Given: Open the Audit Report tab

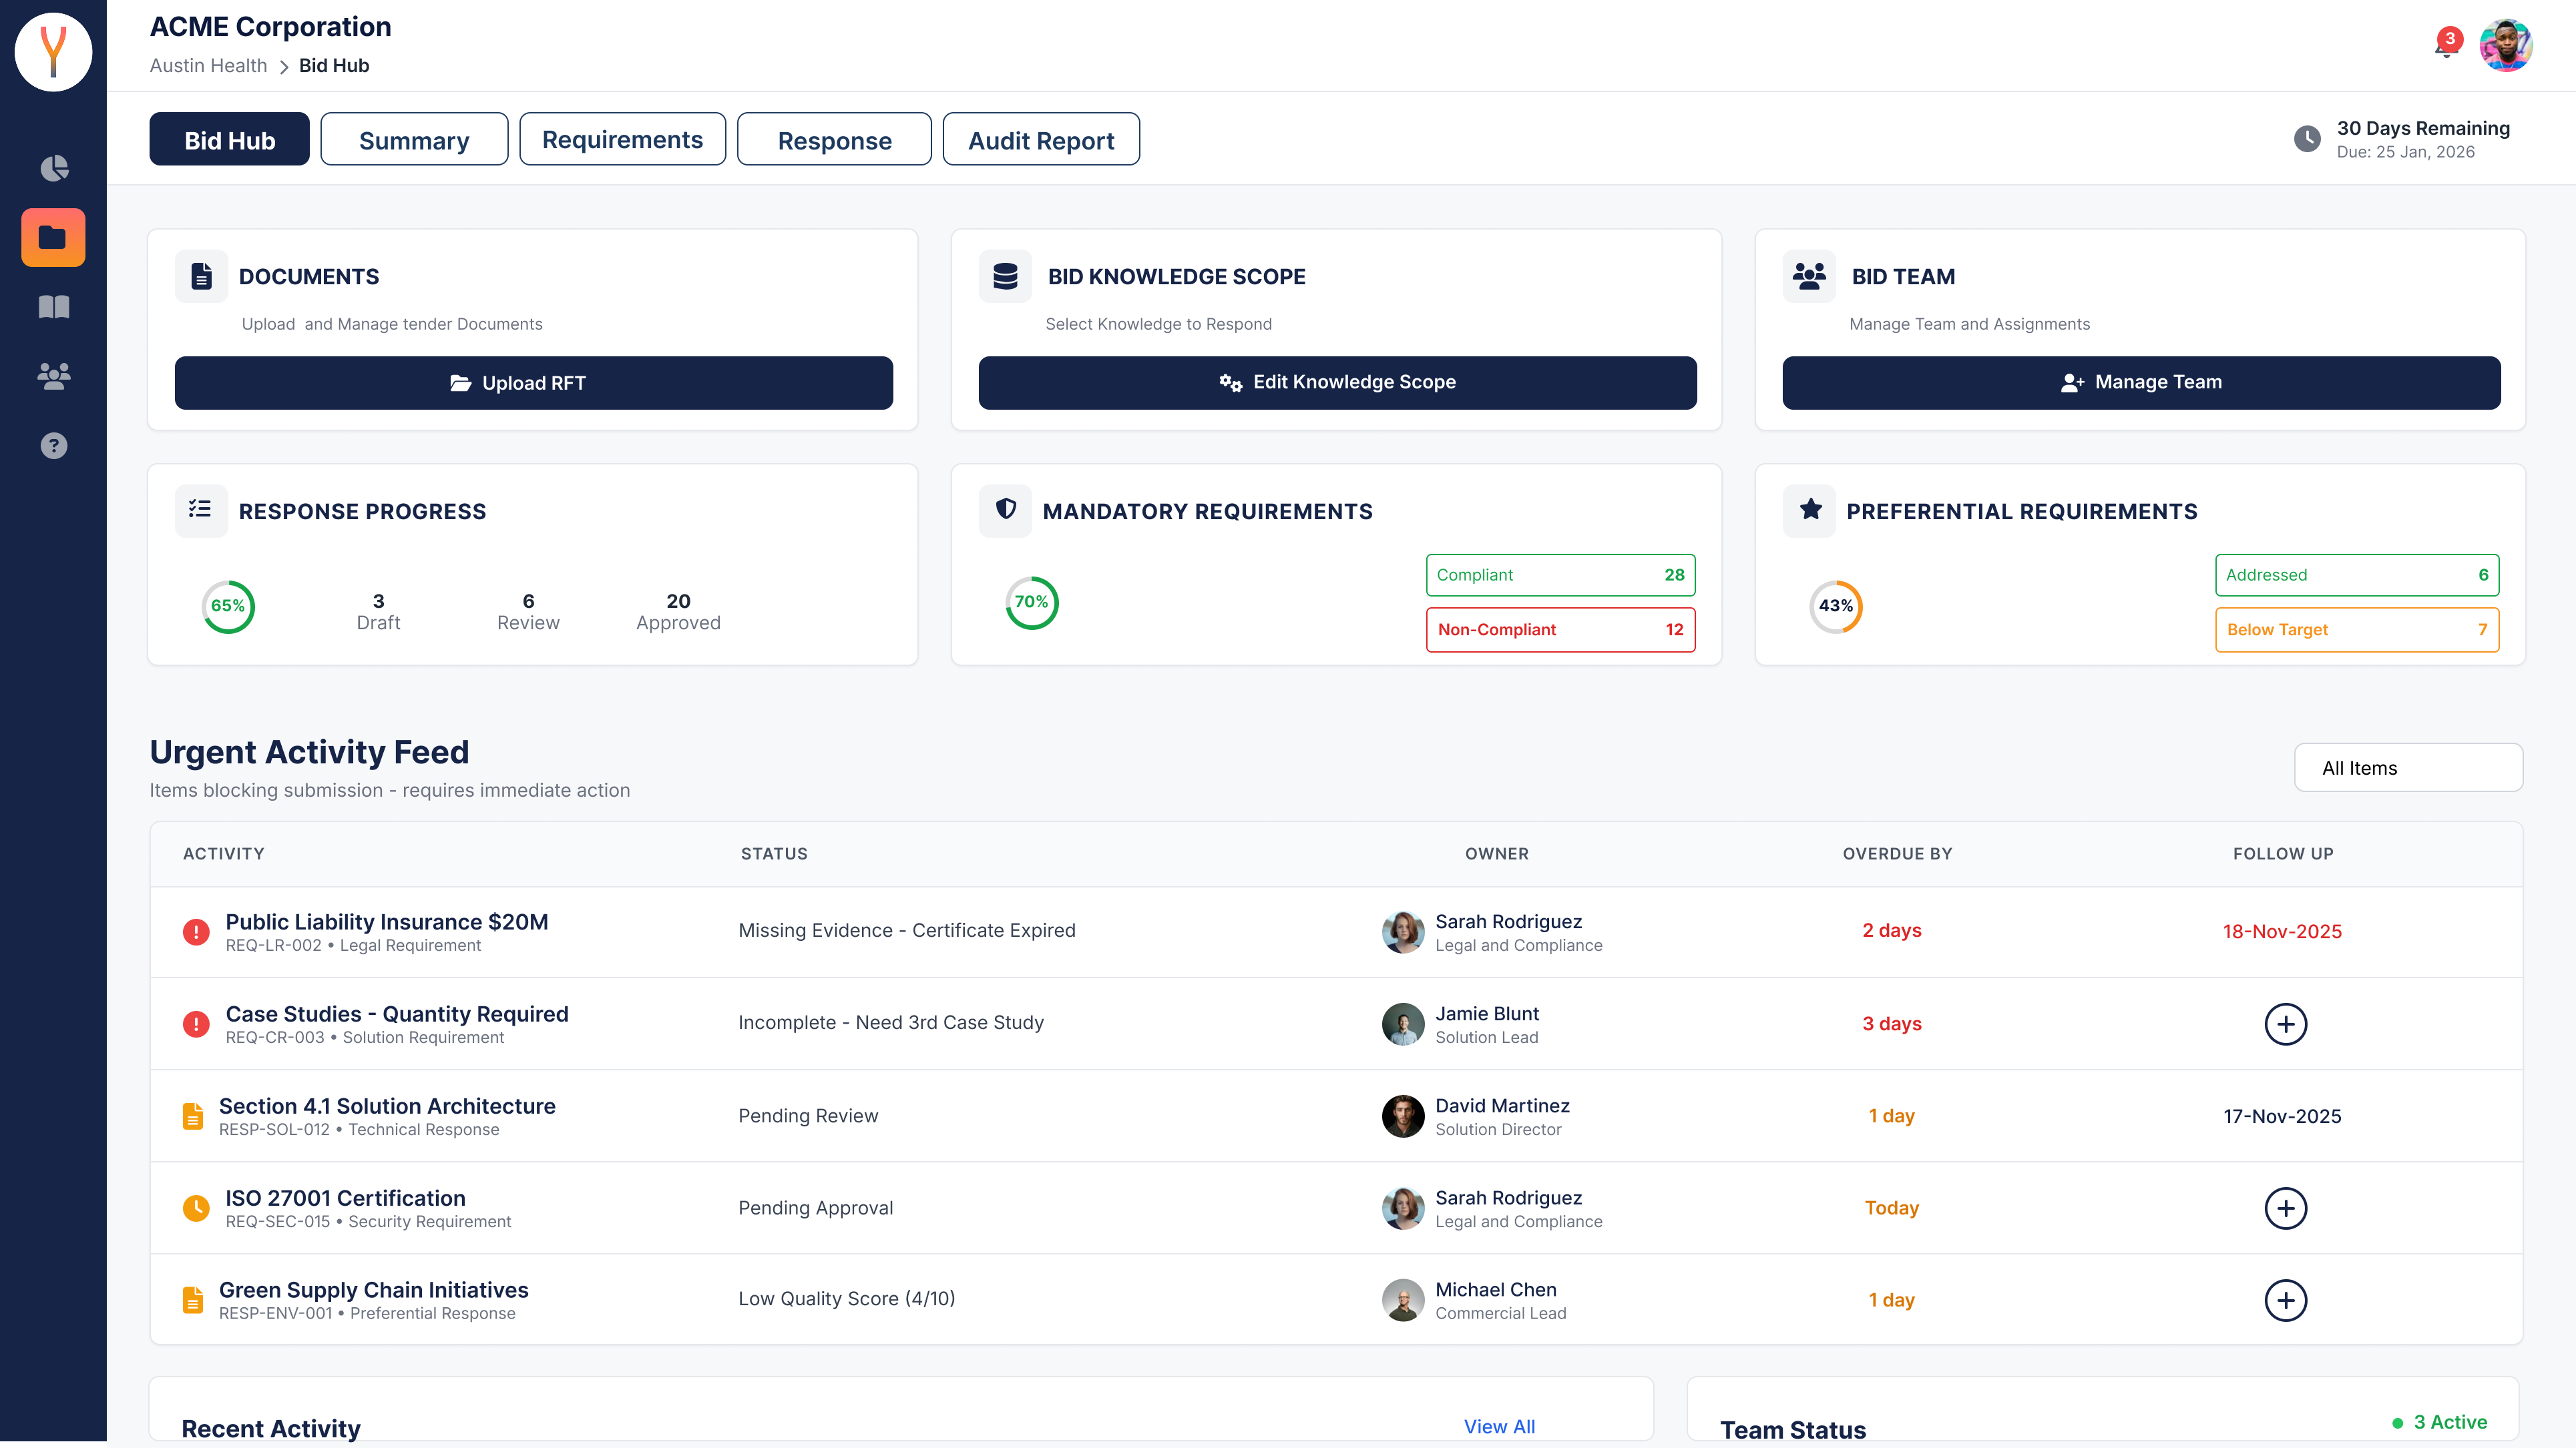Looking at the screenshot, I should [x=1040, y=140].
